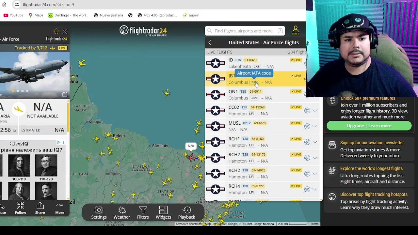Show RCH1 flight on map icon

click(307, 142)
